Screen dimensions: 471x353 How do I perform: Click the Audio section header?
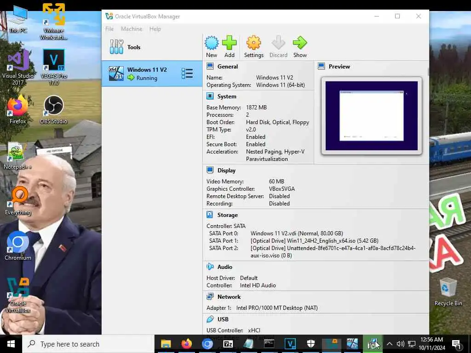point(224,267)
